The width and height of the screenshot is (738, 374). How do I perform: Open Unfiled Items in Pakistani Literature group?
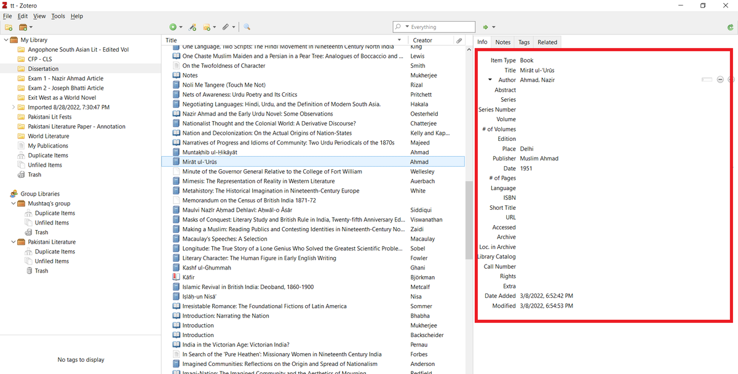(x=52, y=261)
